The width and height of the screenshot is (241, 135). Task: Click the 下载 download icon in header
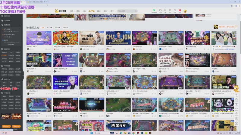[165, 10]
